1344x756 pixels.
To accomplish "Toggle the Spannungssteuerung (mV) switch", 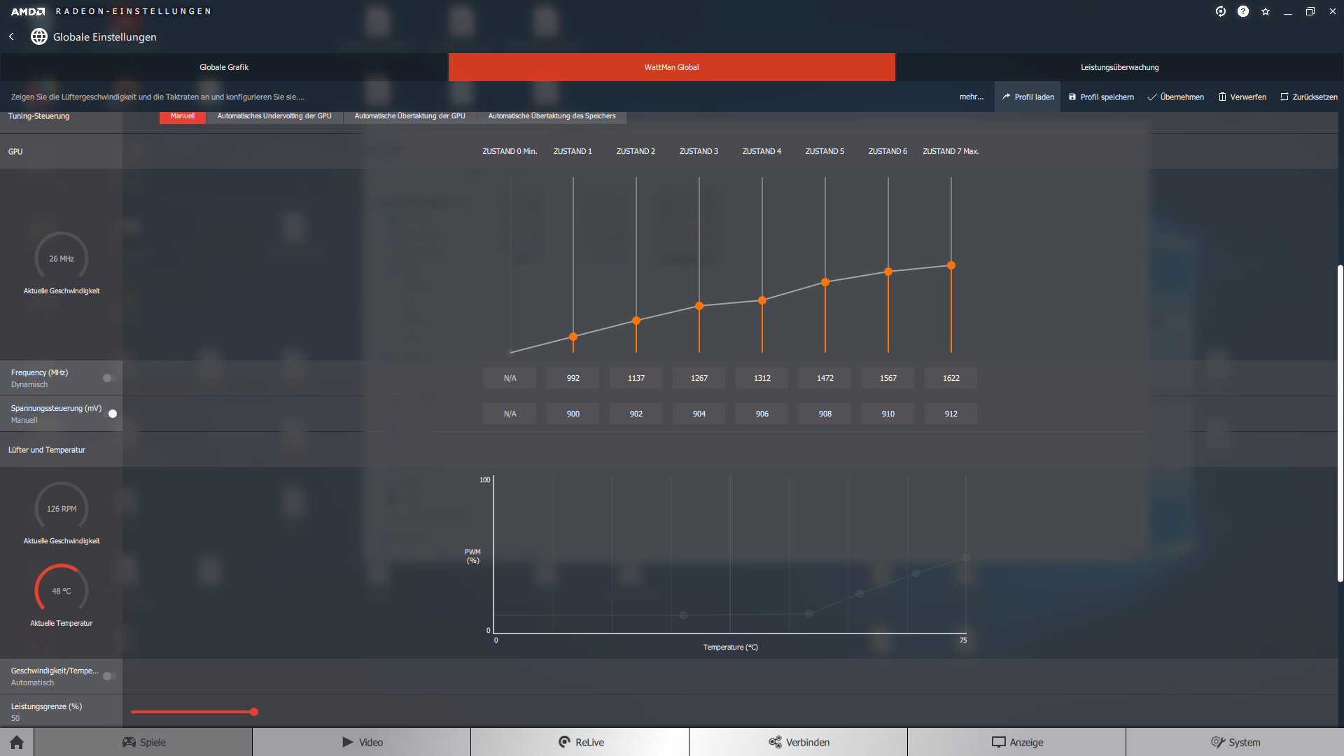I will coord(109,414).
